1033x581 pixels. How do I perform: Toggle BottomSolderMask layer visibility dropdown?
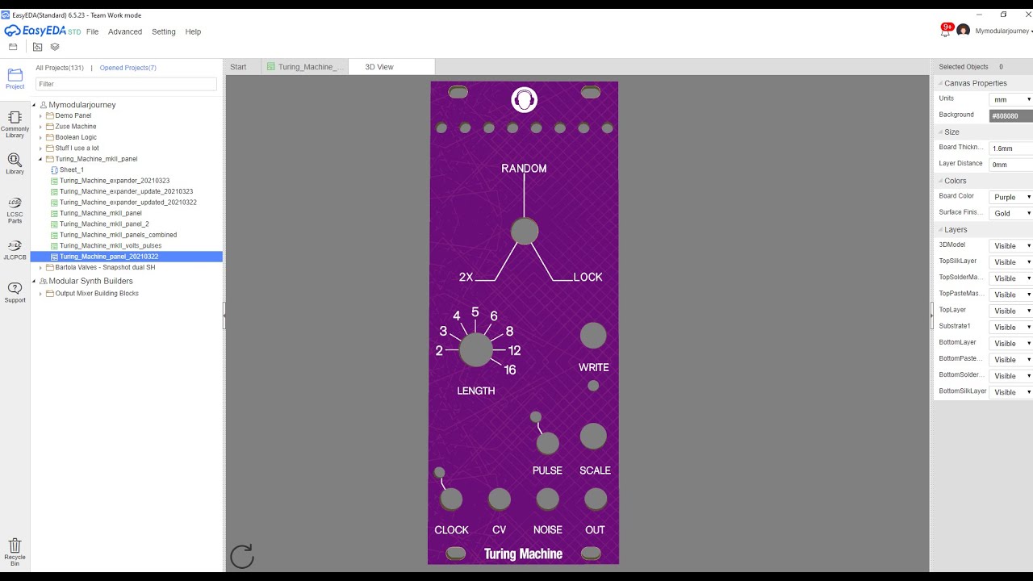1010,376
